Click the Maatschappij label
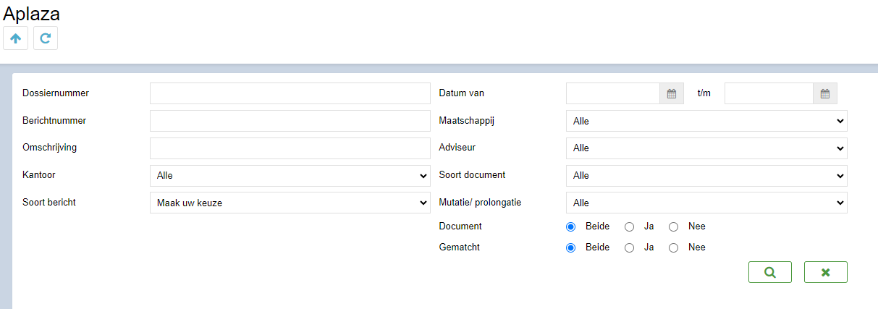878x309 pixels. [467, 120]
